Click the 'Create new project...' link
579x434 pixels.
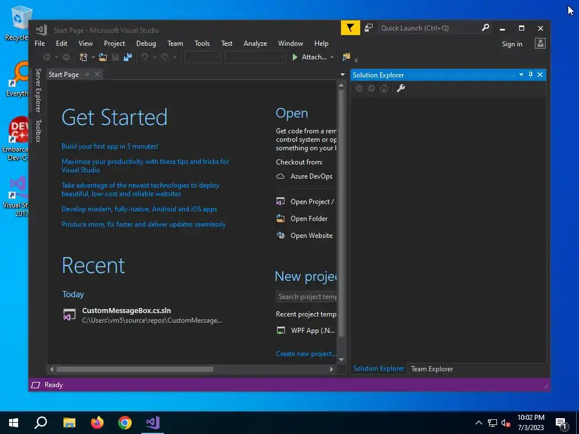click(x=306, y=354)
